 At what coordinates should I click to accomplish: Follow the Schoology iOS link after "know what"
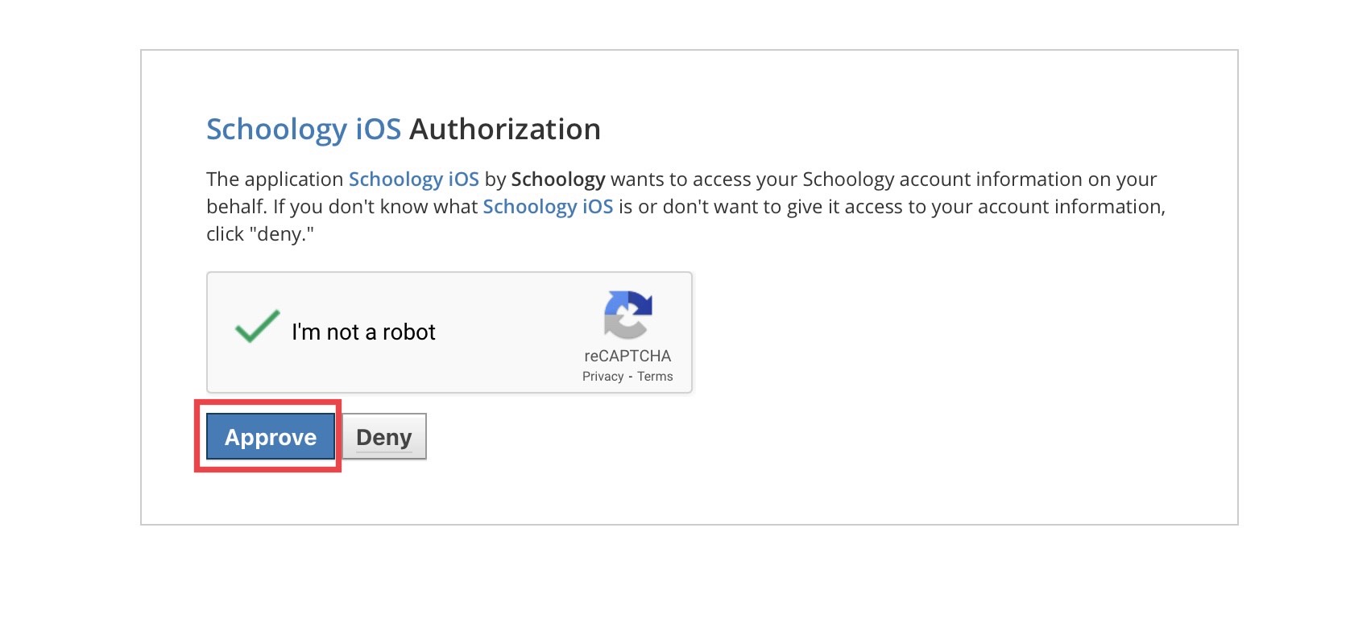548,207
